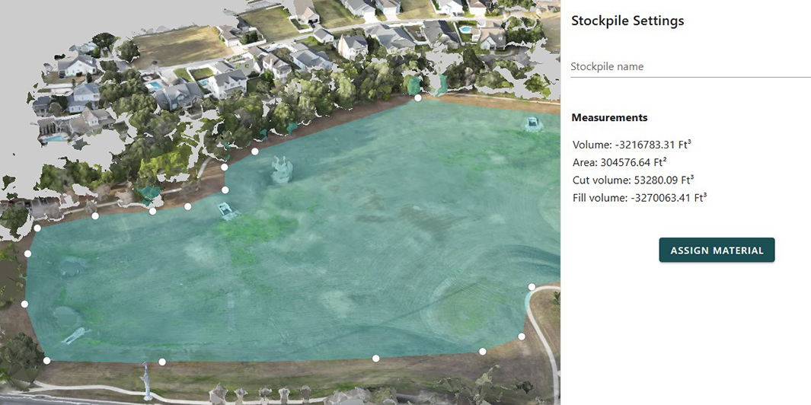The image size is (811, 405).
Task: Select the lone vertex midway along the bottom shoreline
Action: click(x=376, y=358)
